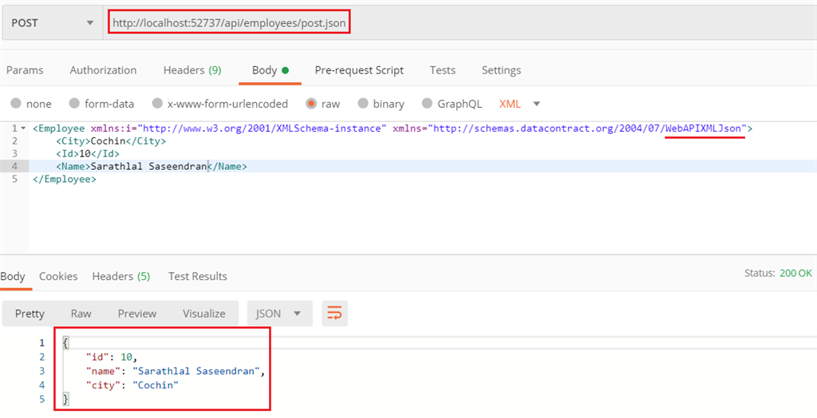Viewport: 817px width, 418px height.
Task: Open the Visualize response view
Action: pyautogui.click(x=203, y=313)
